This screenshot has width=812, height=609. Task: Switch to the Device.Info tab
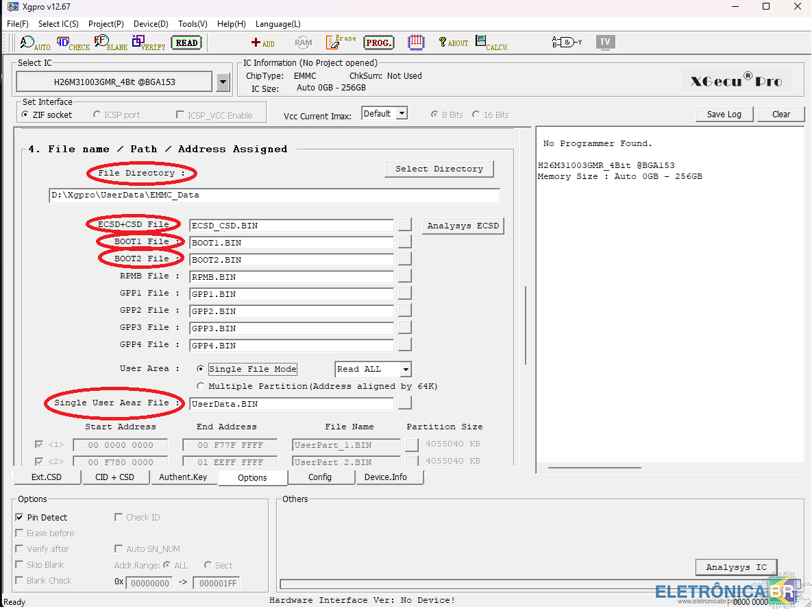[x=385, y=477]
